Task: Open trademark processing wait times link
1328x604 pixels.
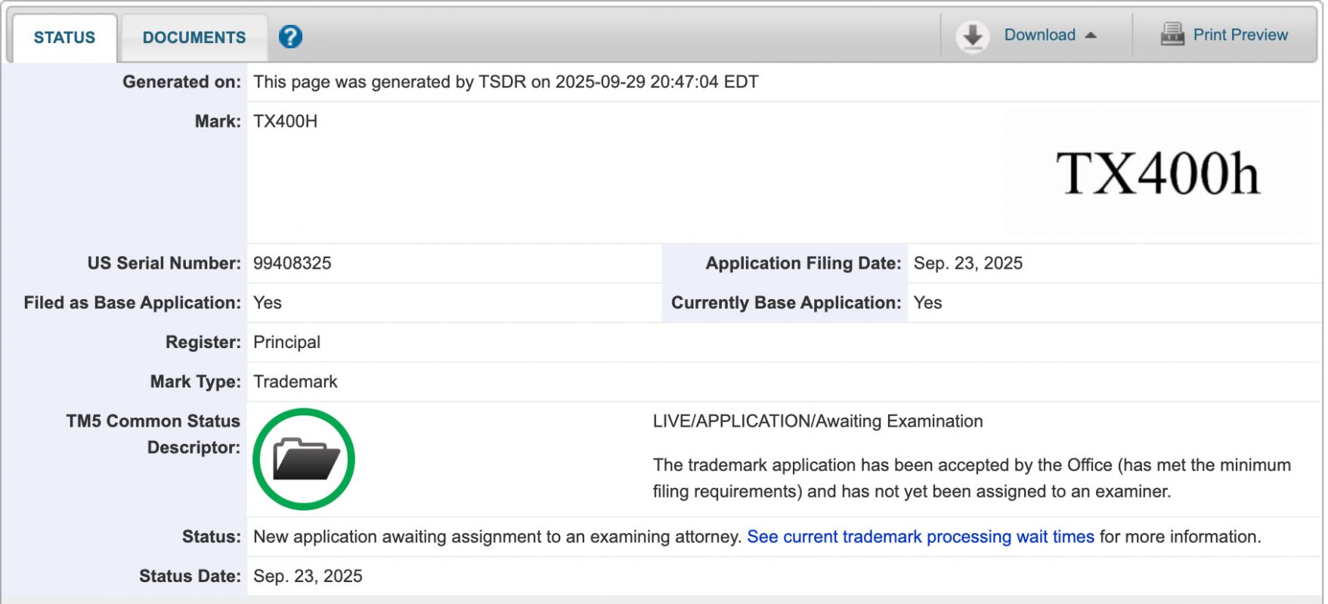Action: (920, 537)
